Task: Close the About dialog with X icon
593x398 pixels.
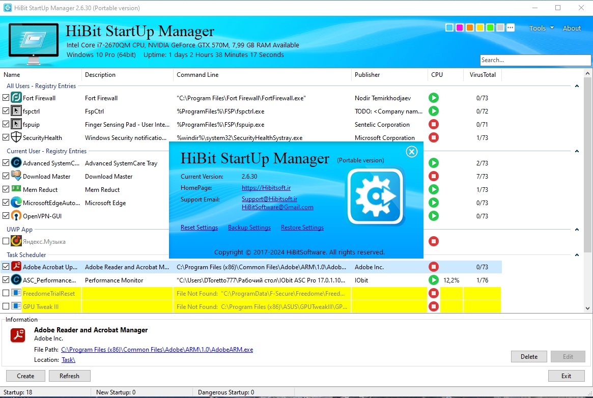Action: tap(411, 152)
